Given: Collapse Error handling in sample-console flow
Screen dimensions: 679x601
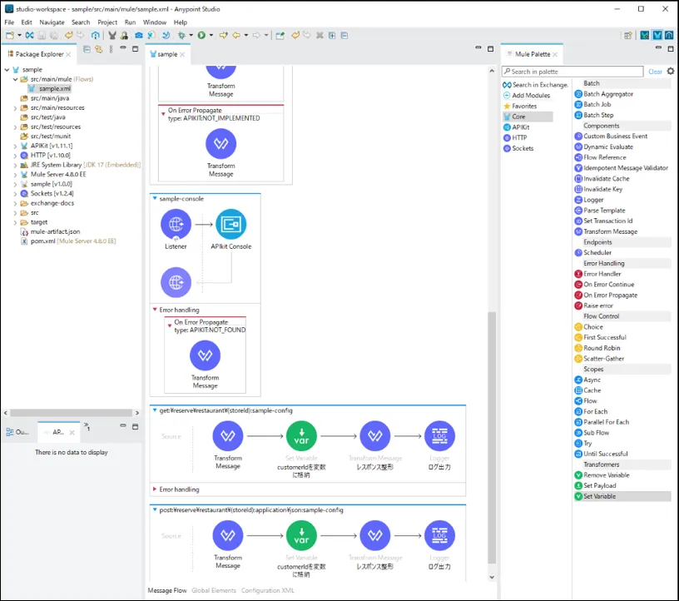Looking at the screenshot, I should click(155, 310).
